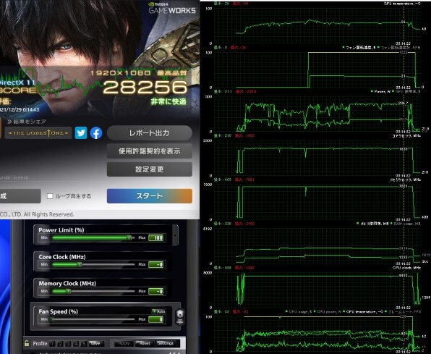The width and height of the screenshot is (431, 354).
Task: Click the Afterburner Reset button
Action: point(145,344)
